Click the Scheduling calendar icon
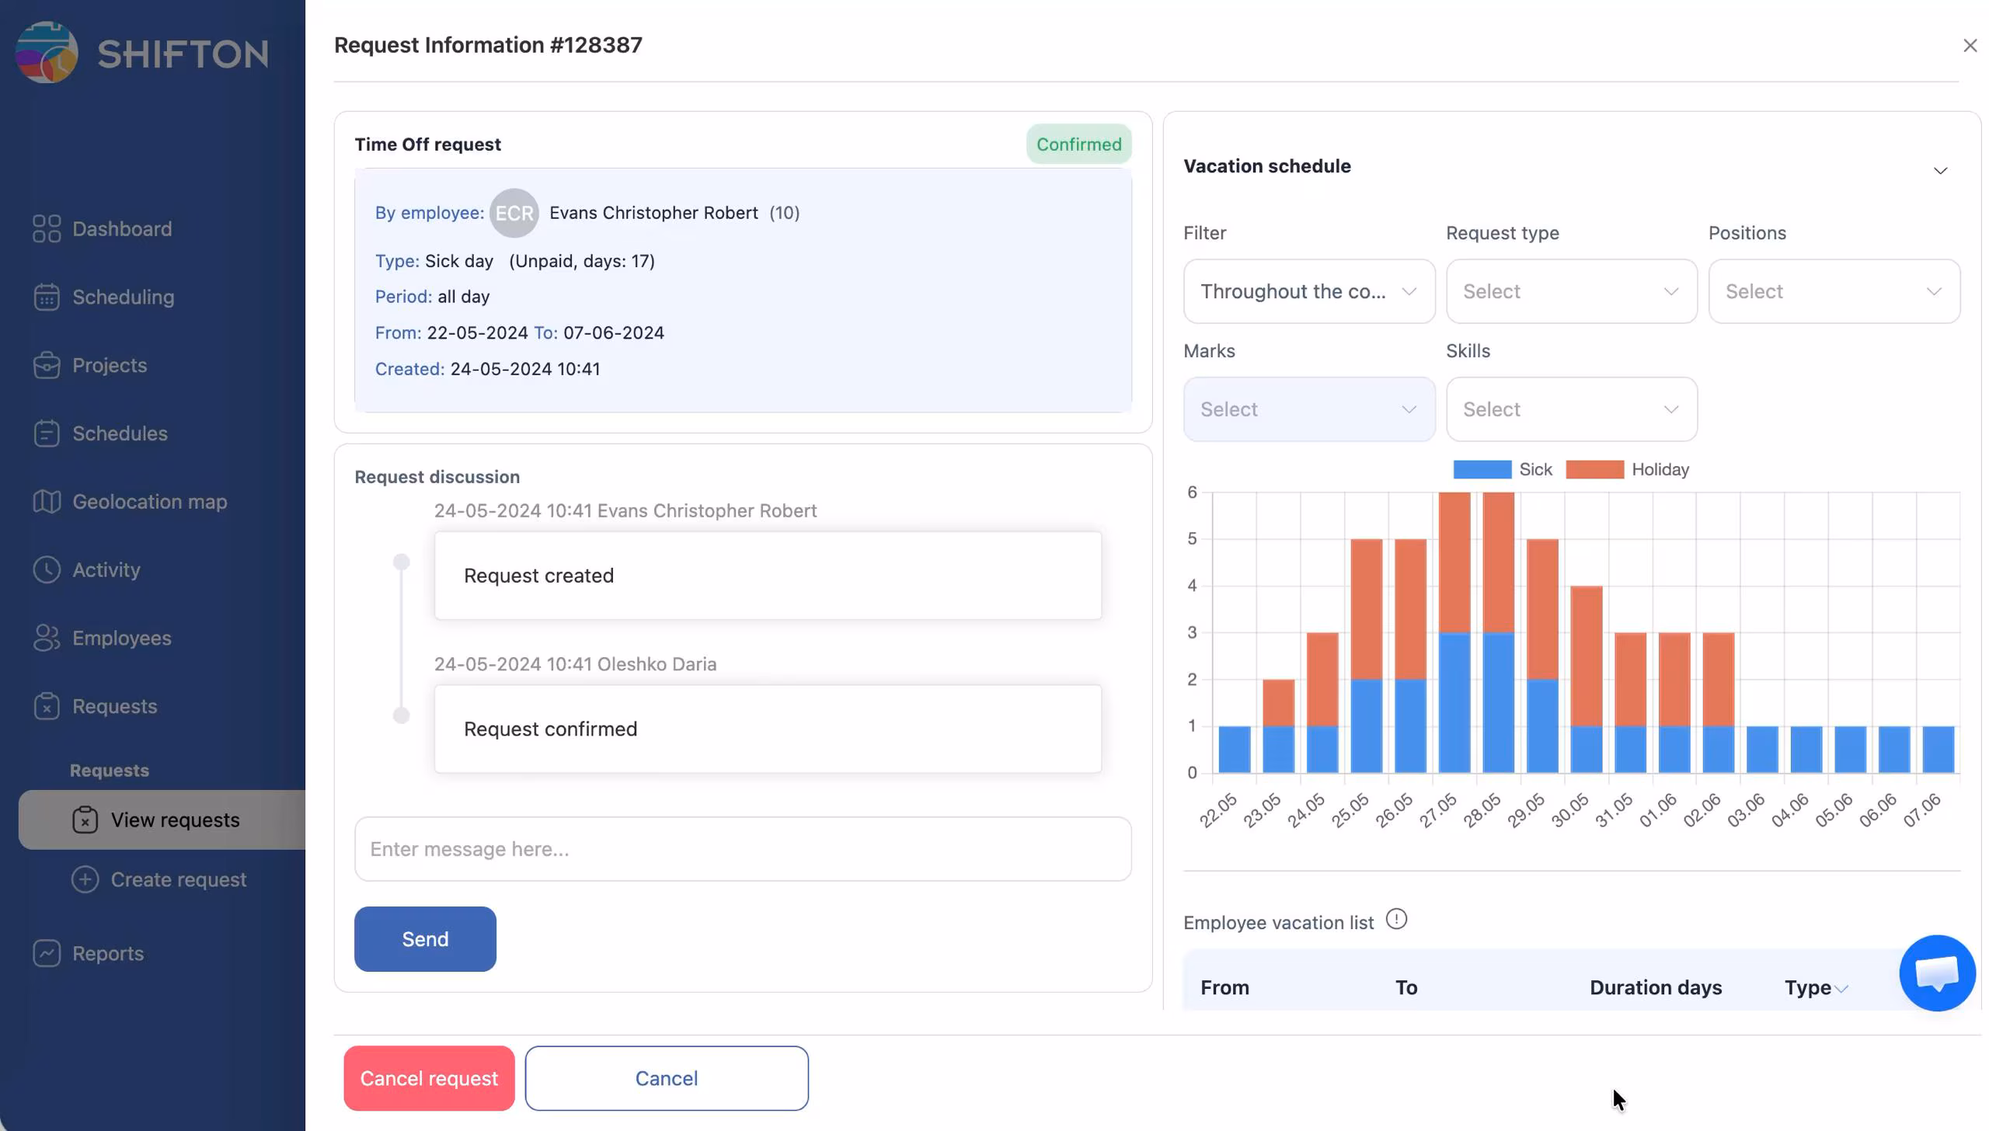Viewport: 1989px width, 1131px height. (47, 298)
